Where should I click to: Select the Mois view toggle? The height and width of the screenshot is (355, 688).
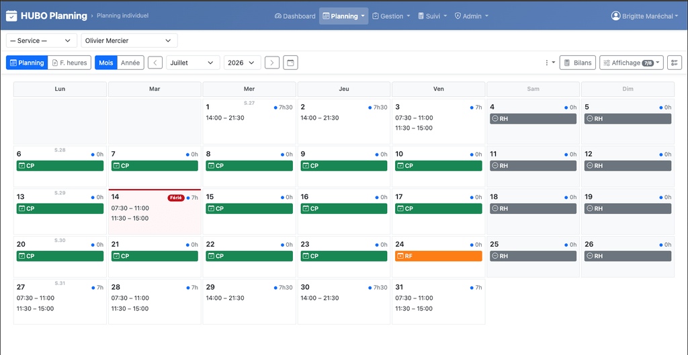pyautogui.click(x=105, y=63)
